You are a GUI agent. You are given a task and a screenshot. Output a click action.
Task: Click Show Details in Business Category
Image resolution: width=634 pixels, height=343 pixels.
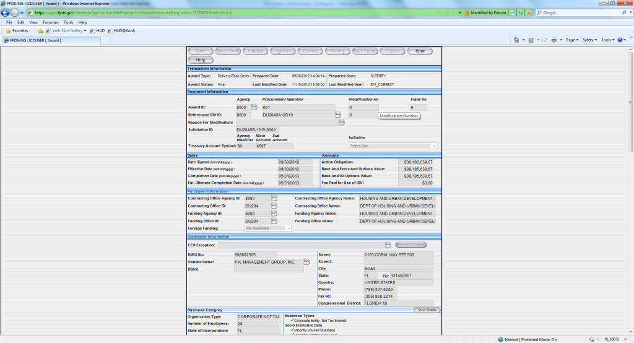(x=427, y=310)
